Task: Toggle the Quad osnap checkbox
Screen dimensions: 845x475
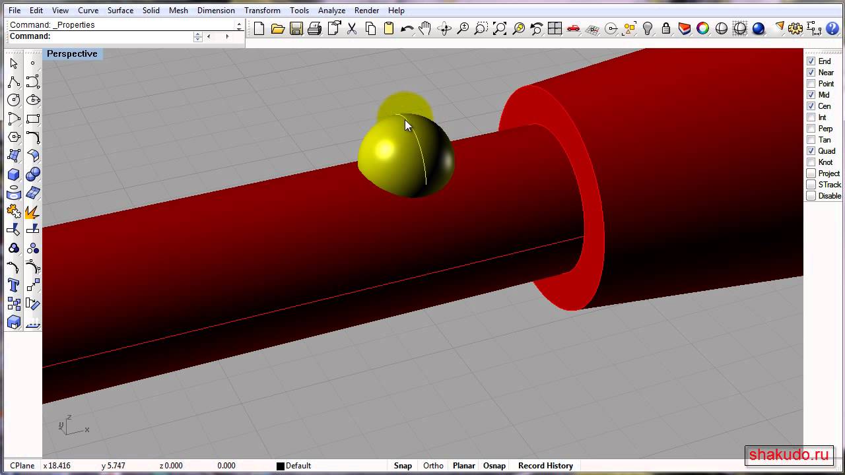Action: 811,151
